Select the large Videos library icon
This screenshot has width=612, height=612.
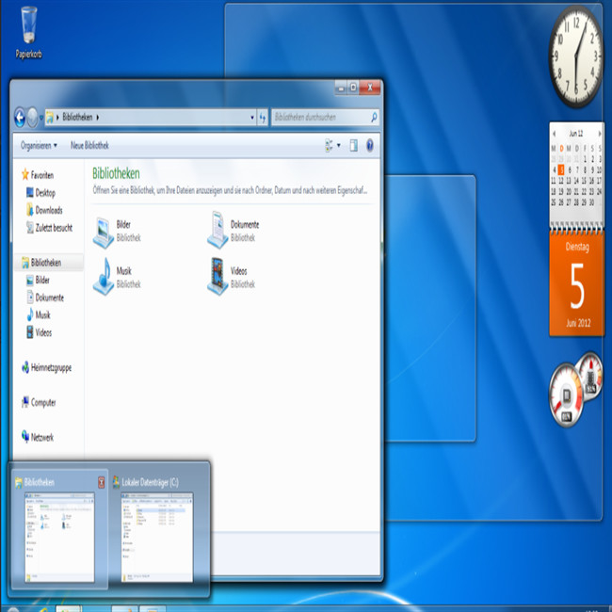click(217, 277)
